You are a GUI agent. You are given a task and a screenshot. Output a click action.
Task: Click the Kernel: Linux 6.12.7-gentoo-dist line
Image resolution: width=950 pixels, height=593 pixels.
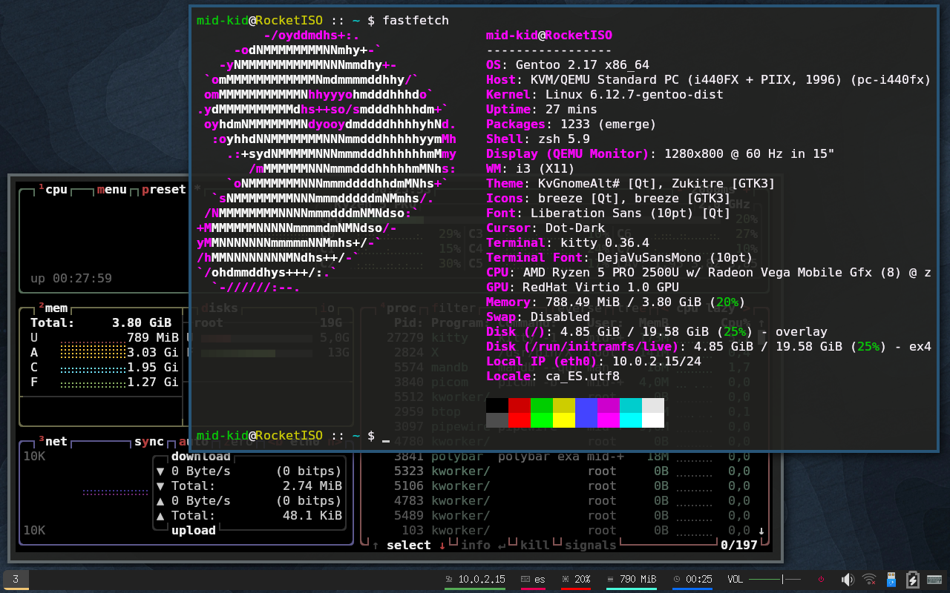pyautogui.click(x=605, y=94)
